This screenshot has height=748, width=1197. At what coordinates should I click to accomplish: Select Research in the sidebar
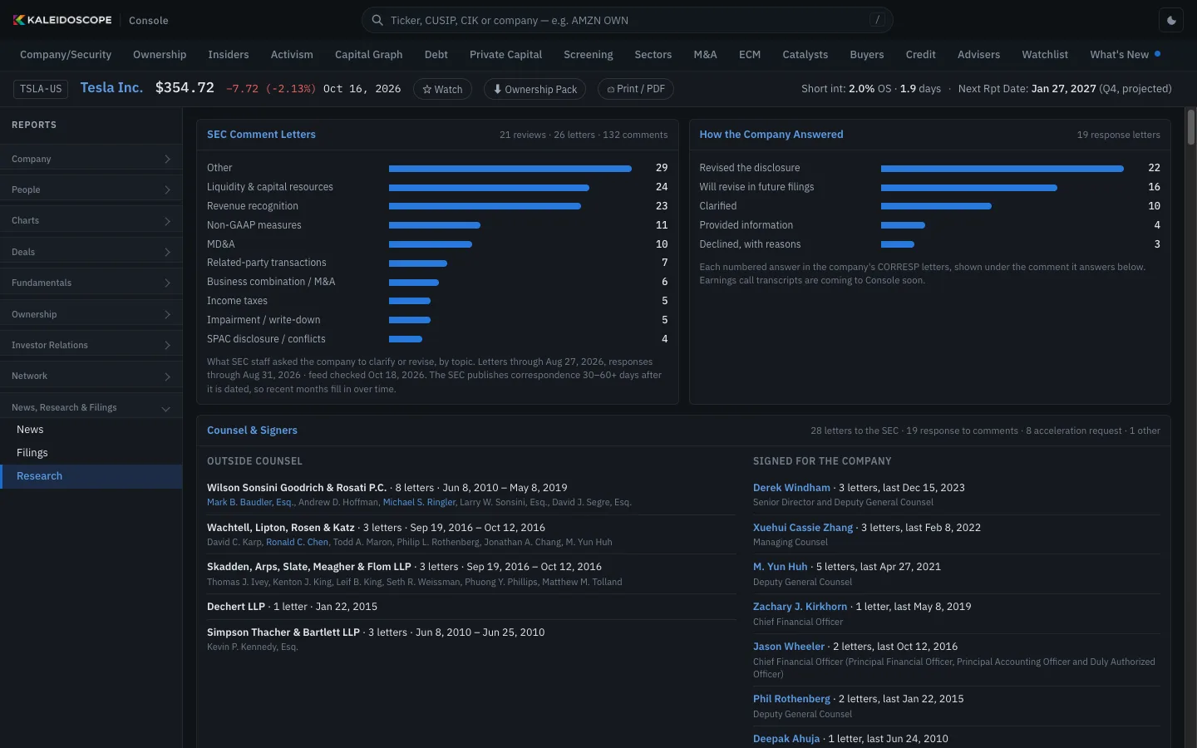coord(91,476)
